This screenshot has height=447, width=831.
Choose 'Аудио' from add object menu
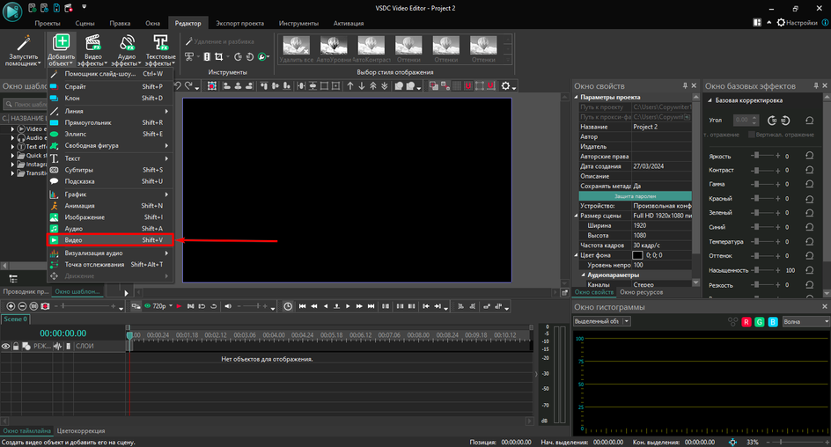pos(110,228)
